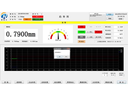Click the stepper arrows for the 0.6 value
Screen dimensions: 128x96
(x=115, y=75)
